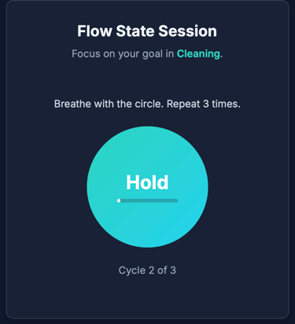Click the white dot on the progress bar
This screenshot has width=295, height=324.
[x=119, y=201]
